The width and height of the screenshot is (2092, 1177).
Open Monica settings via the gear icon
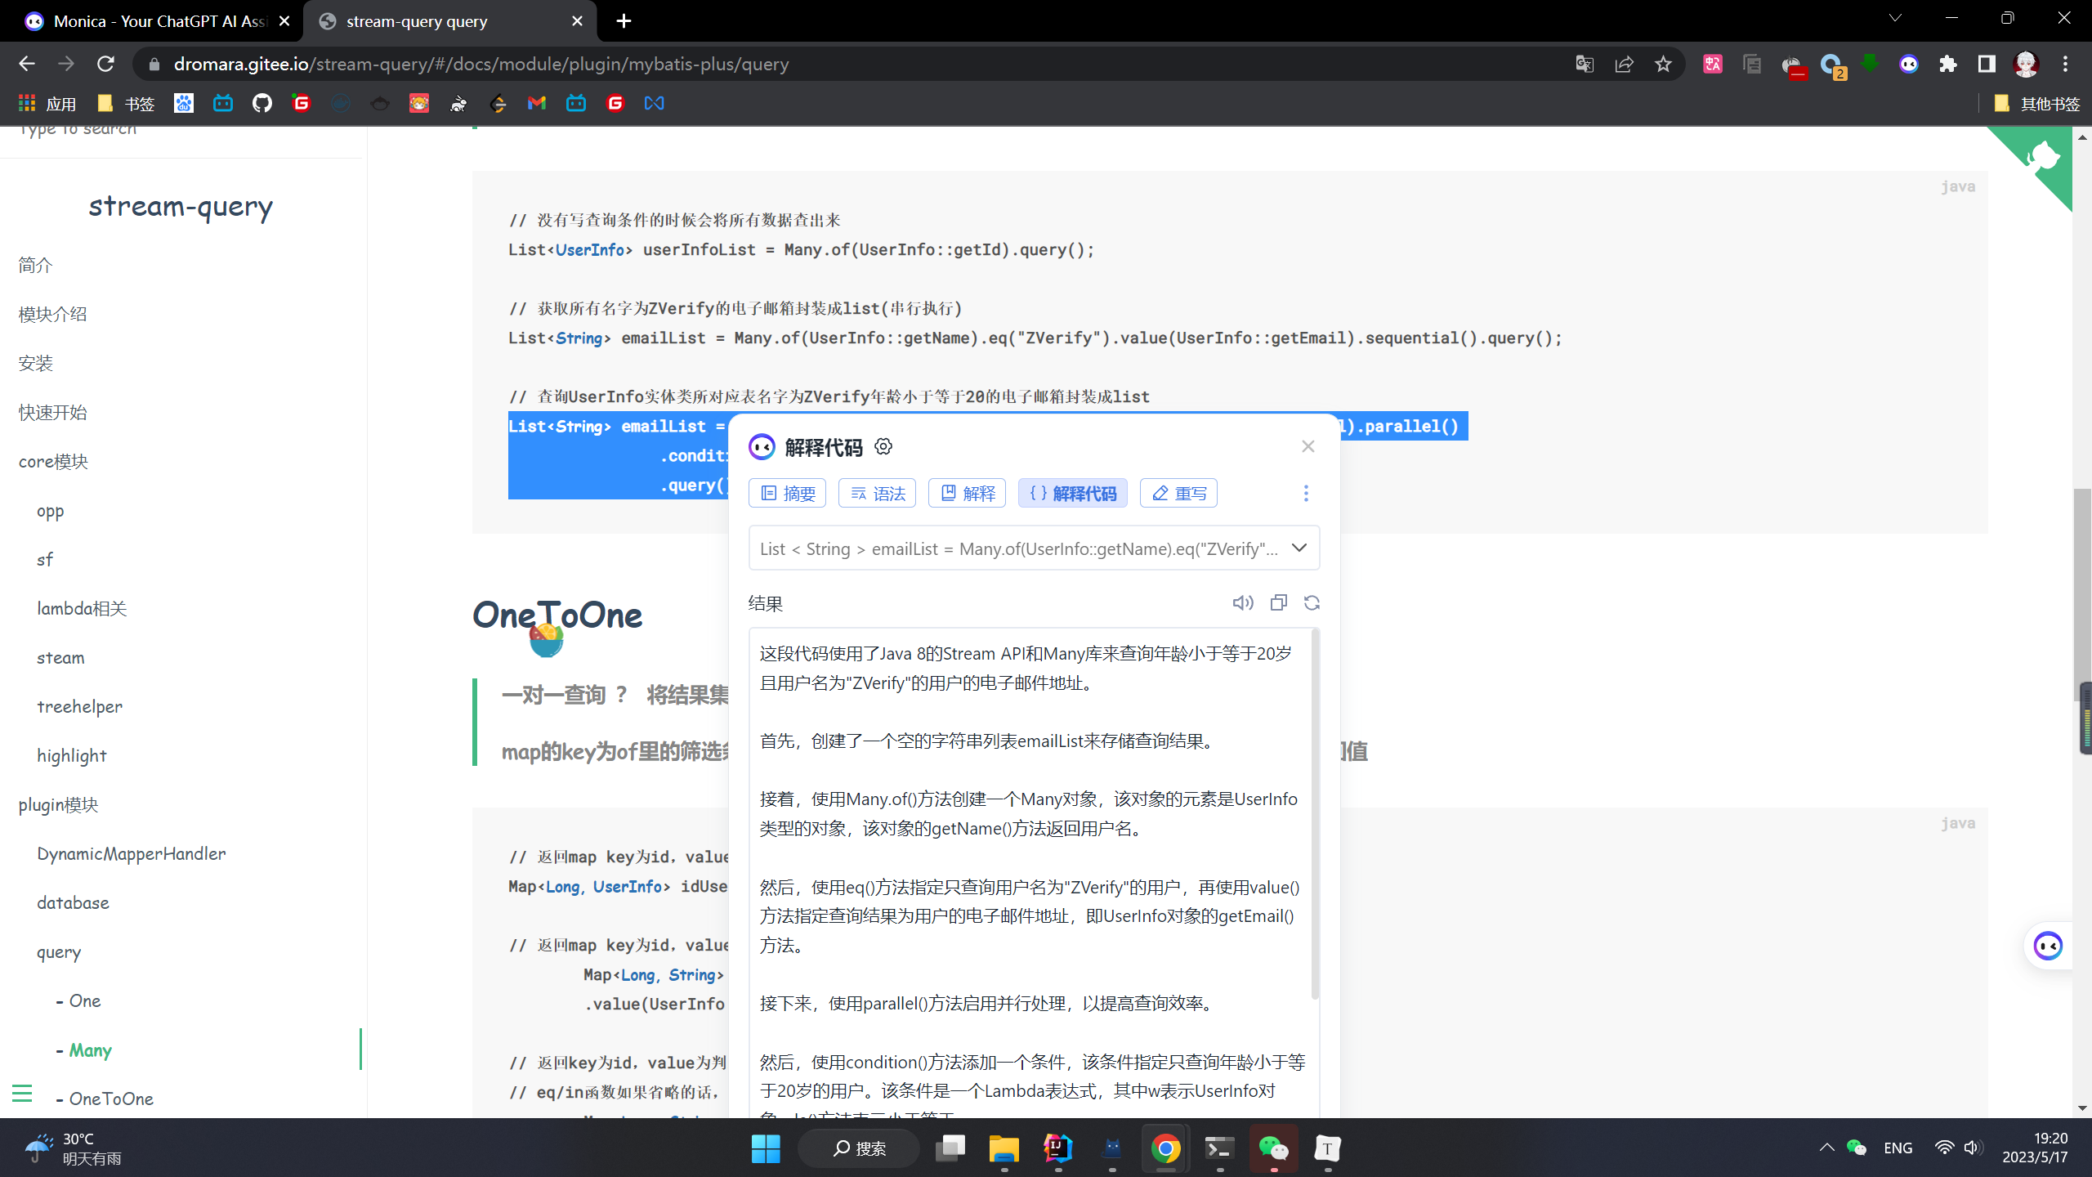(x=883, y=446)
